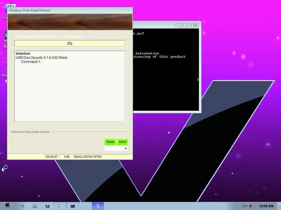Open the file explorer folder taskbar icon
The height and width of the screenshot is (210, 281).
pyautogui.click(x=35, y=206)
